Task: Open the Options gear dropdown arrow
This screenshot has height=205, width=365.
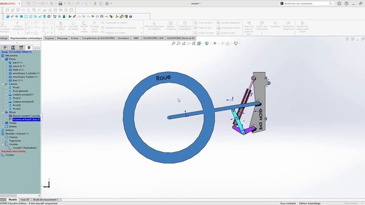Action: click(x=111, y=3)
